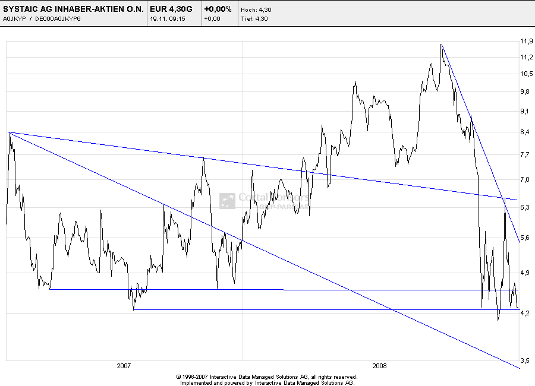
Task: Click the absolute change +0,00
Action: pyautogui.click(x=212, y=19)
